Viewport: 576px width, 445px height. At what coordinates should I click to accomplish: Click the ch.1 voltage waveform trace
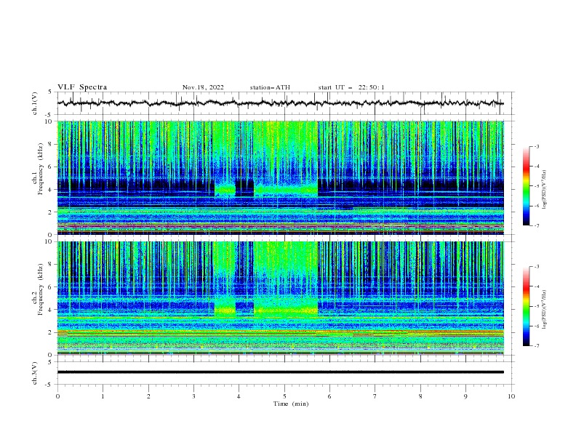click(281, 103)
